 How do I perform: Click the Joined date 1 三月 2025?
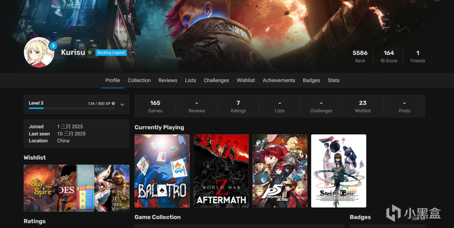coord(70,127)
